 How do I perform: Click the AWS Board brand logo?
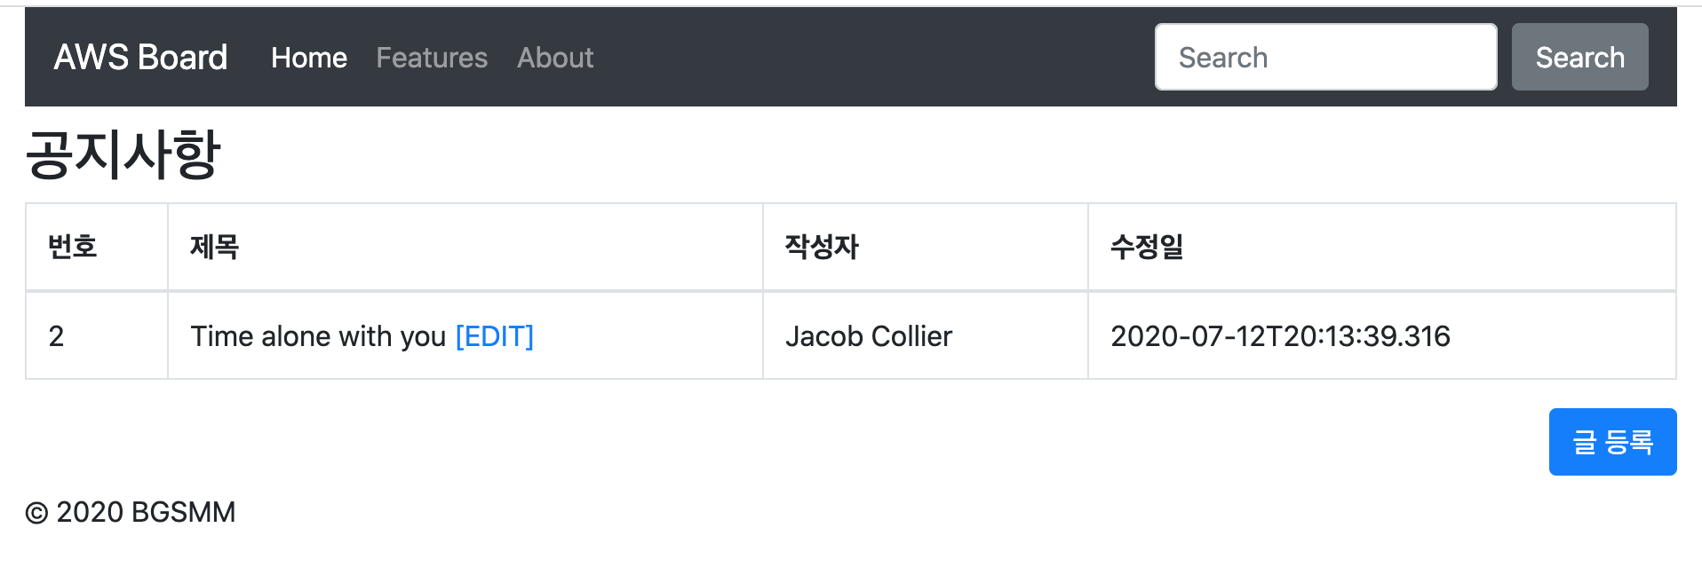pos(140,58)
